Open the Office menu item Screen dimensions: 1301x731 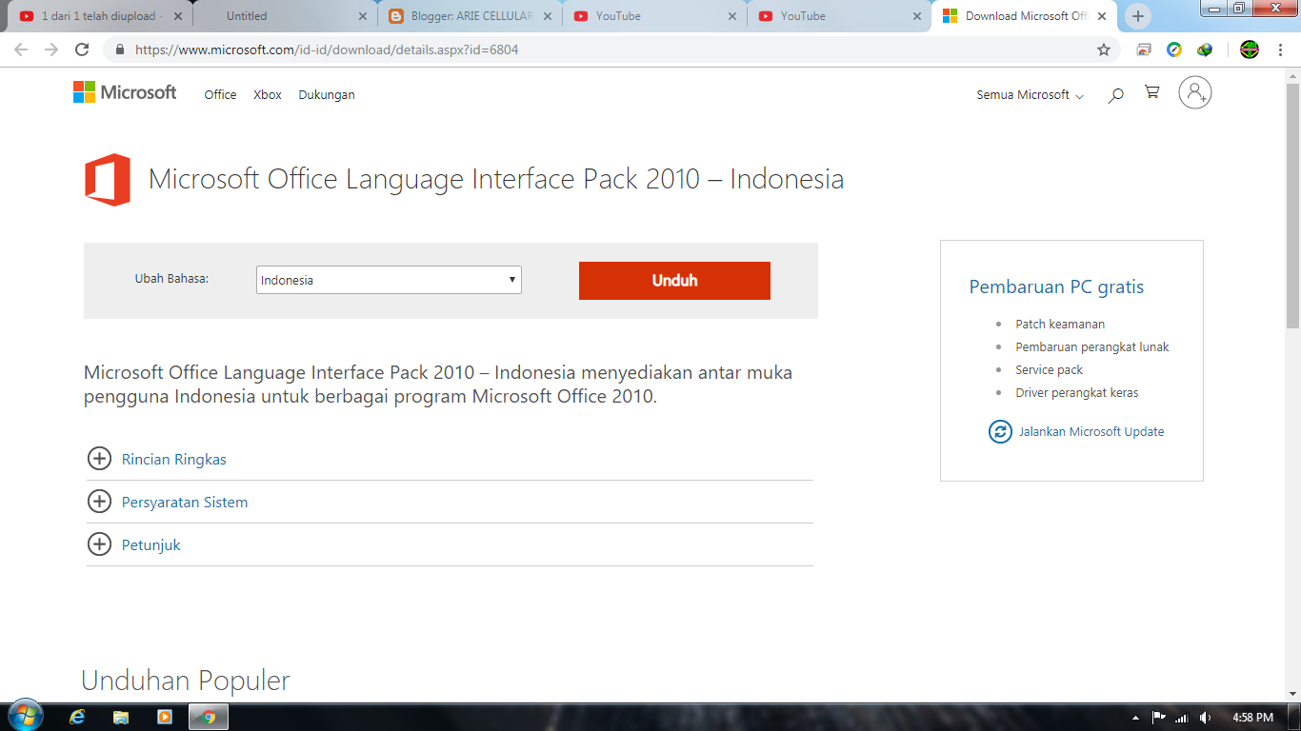coord(220,95)
